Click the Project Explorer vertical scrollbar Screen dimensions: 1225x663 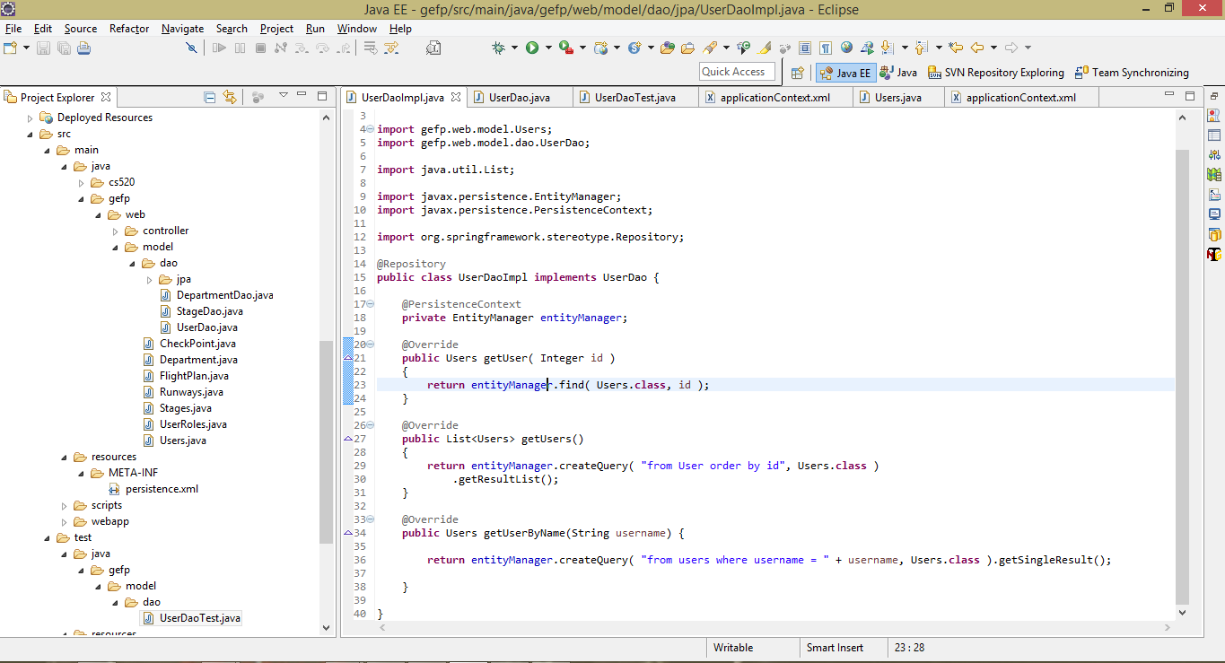[326, 440]
